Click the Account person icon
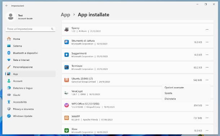This screenshot has height=136, width=220. pos(9,81)
